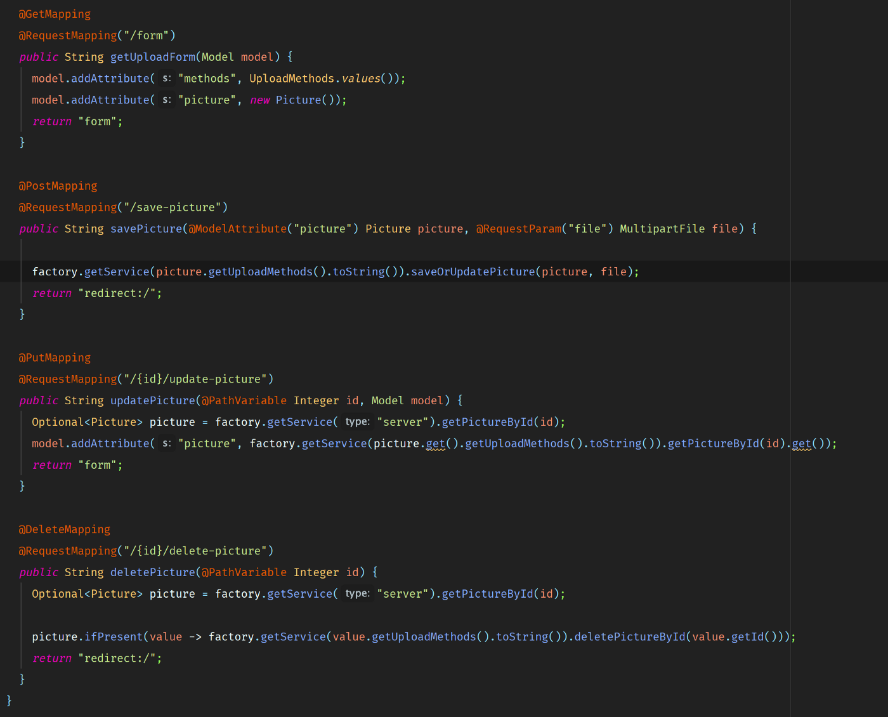Image resolution: width=888 pixels, height=717 pixels.
Task: Select the @RequestParam annotation
Action: point(519,229)
